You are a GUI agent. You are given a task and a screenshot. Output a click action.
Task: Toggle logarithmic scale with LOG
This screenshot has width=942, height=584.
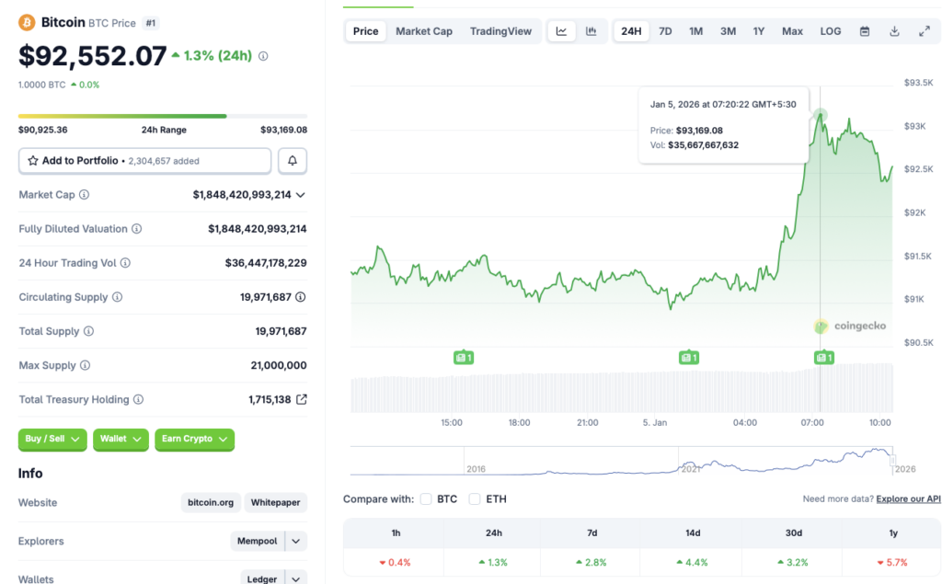pos(830,30)
